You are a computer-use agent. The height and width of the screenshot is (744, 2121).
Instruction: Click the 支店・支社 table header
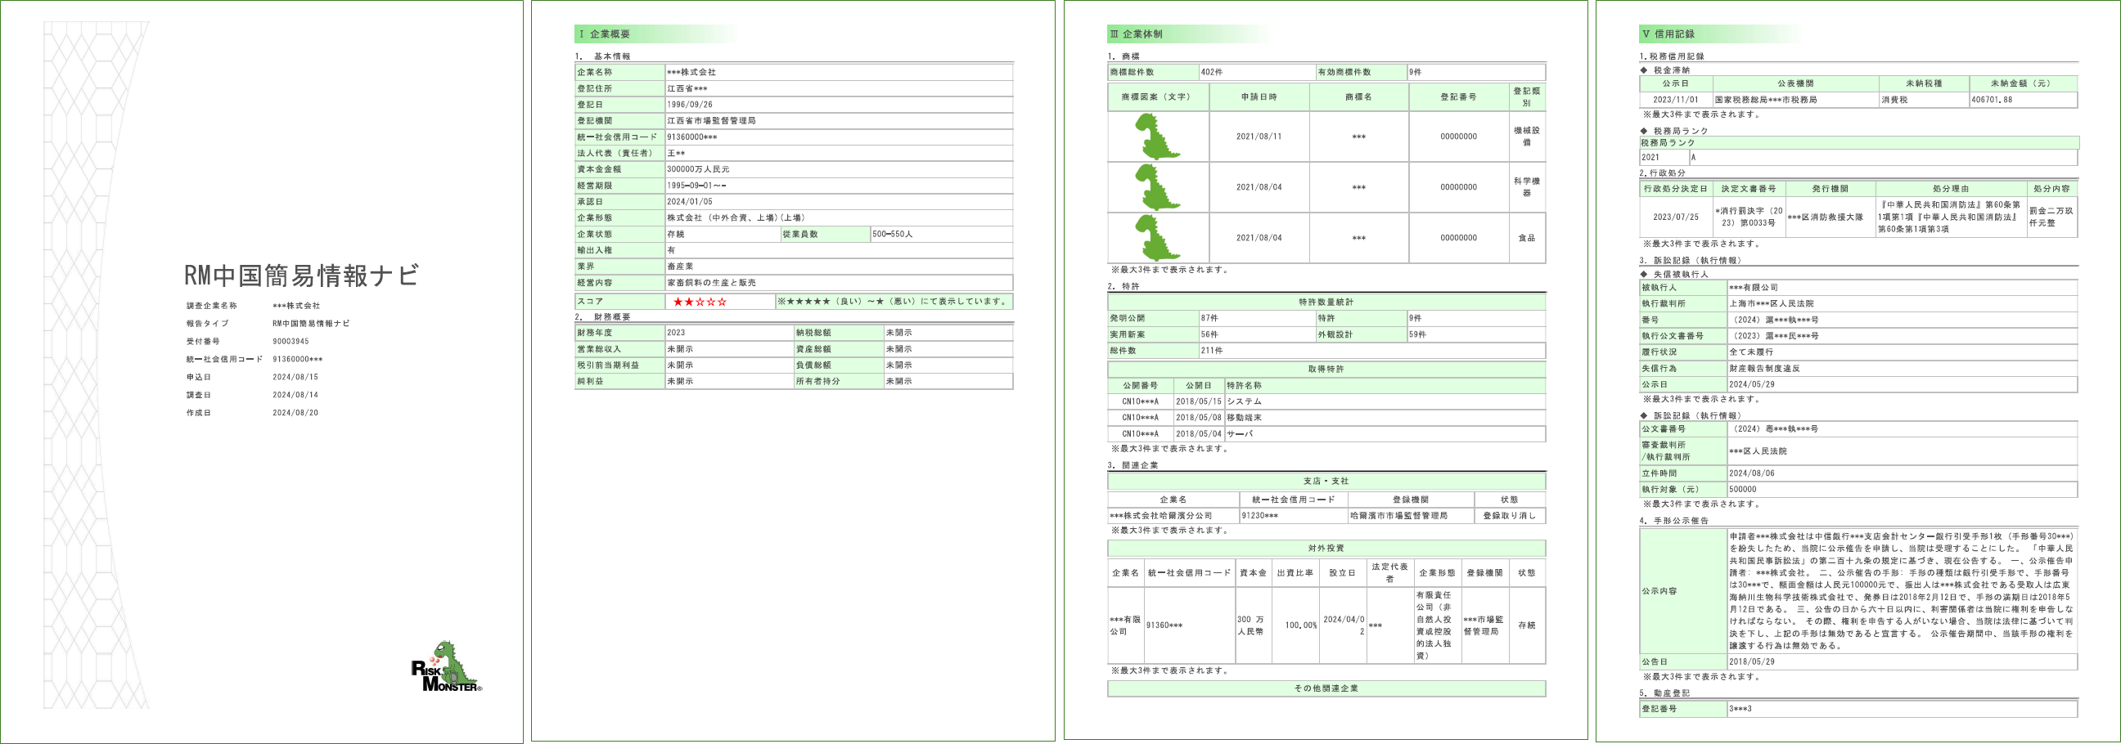point(1326,482)
